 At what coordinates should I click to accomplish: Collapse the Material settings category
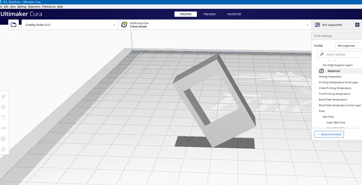(340, 71)
